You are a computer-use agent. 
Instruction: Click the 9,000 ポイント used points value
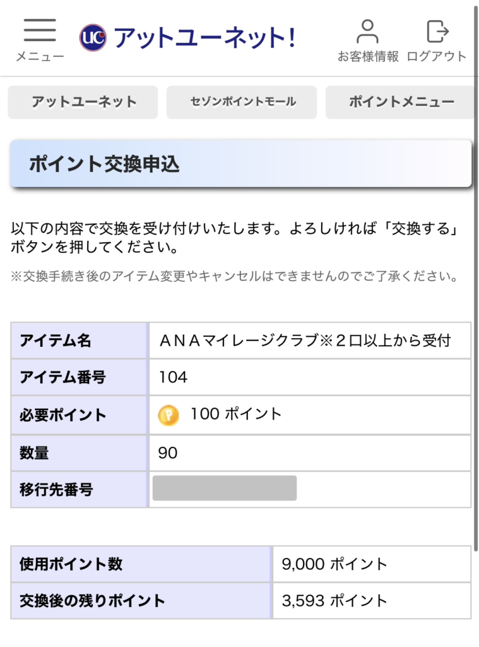click(334, 564)
